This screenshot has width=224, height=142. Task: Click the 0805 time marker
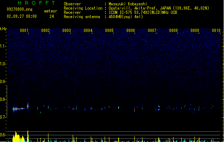click(109, 31)
